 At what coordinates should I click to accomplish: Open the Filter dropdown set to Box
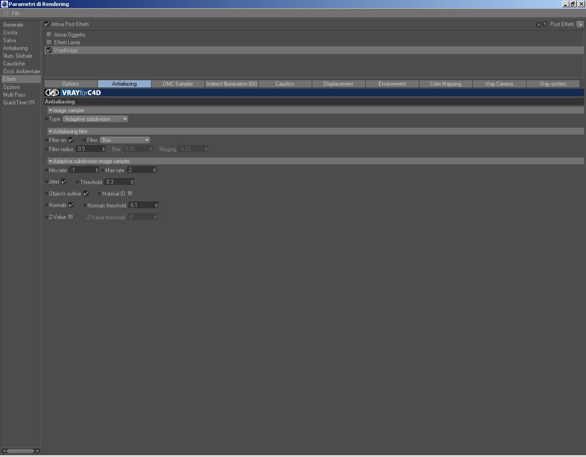click(x=125, y=140)
